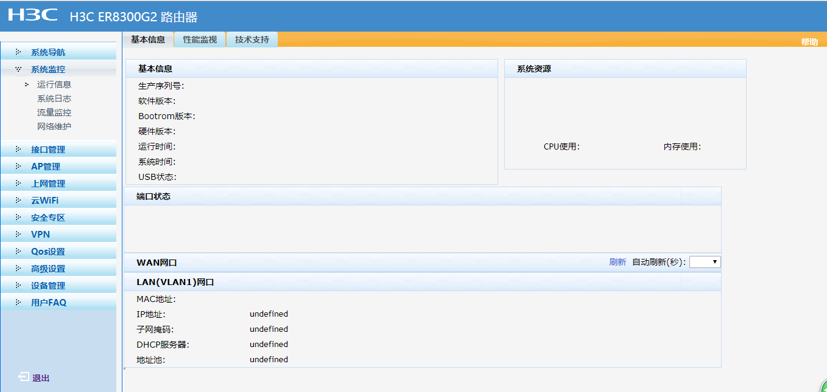Expand 接口管理 arrow icon

click(18, 149)
